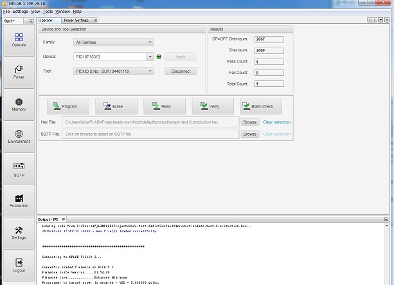
Task: Click 'Hex file(s) loaded successfully' output line
Action: point(100,231)
